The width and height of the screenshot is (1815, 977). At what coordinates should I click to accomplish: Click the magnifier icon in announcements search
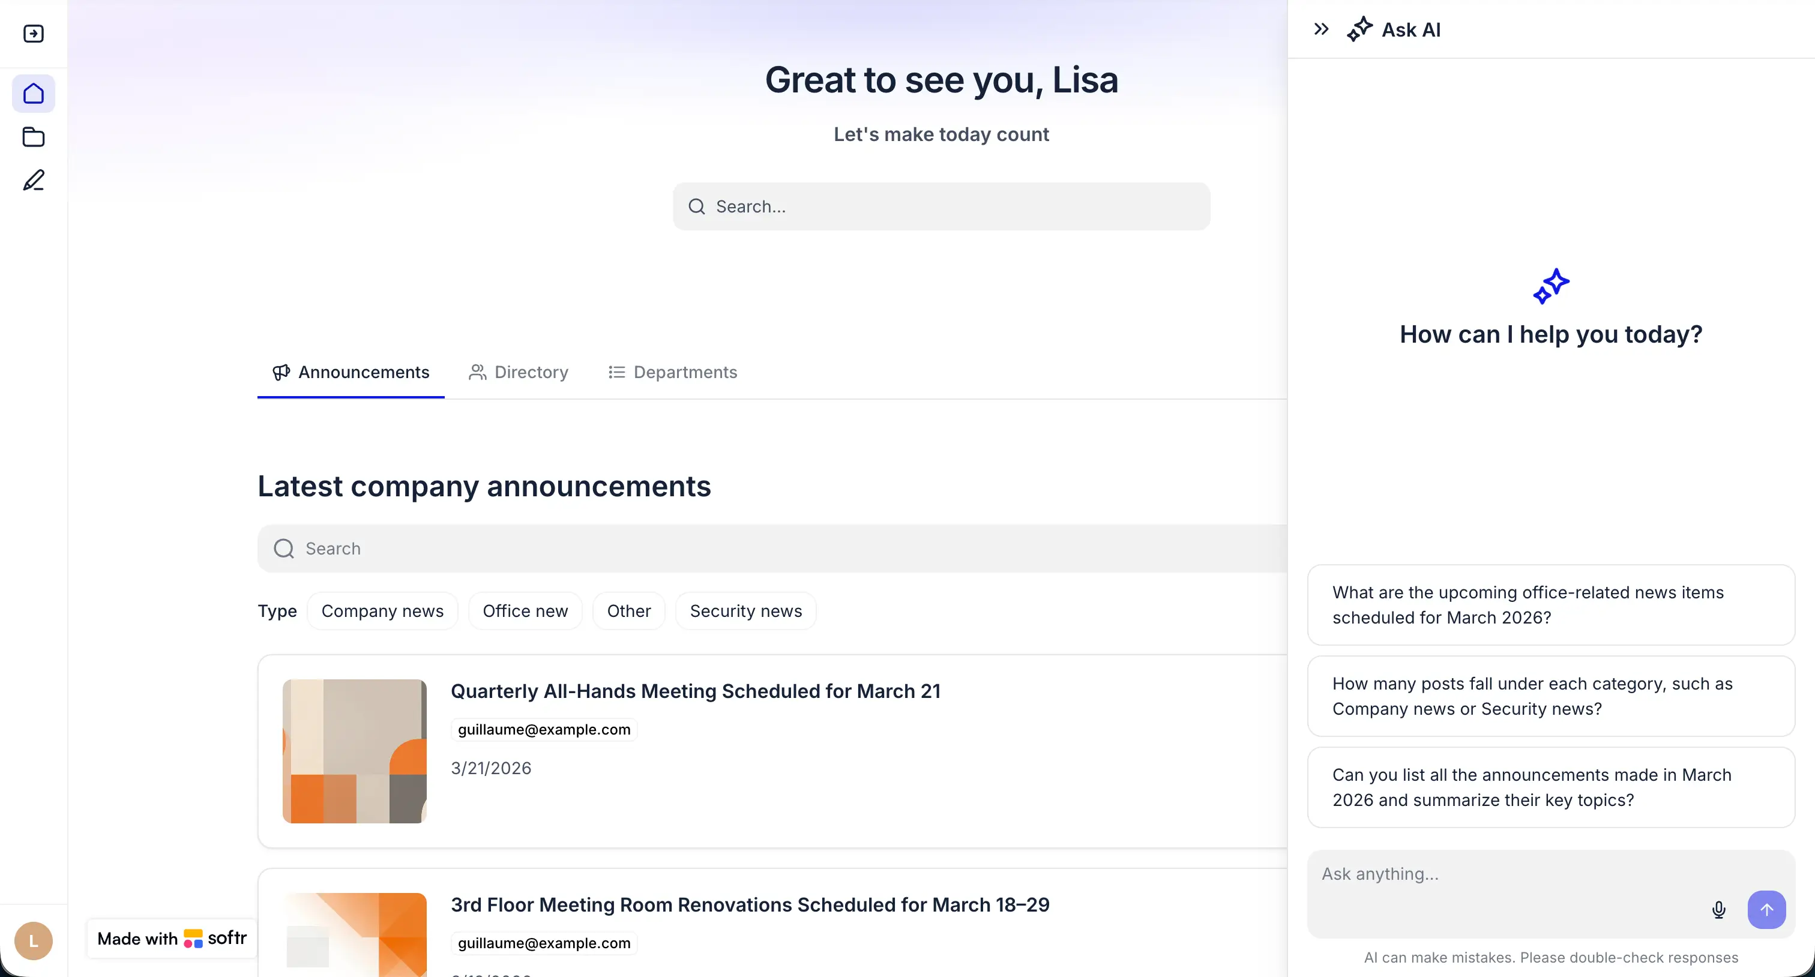[x=283, y=549]
